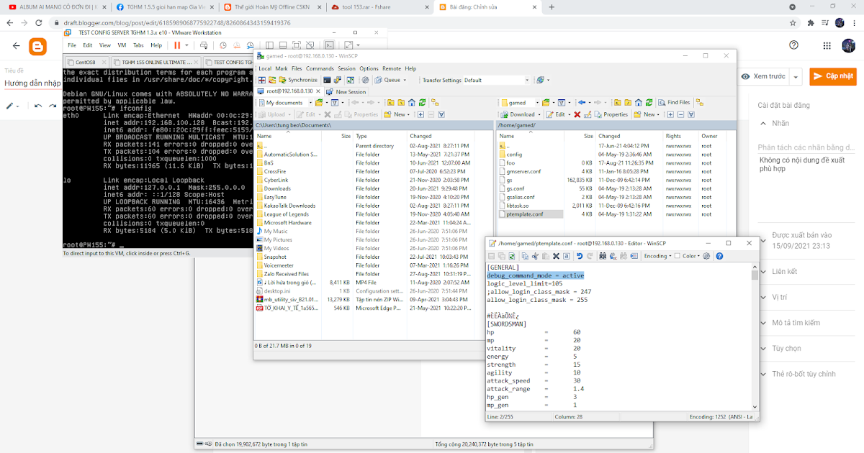Image resolution: width=864 pixels, height=453 pixels.
Task: Click the orange Cập nhật button
Action: [x=834, y=76]
